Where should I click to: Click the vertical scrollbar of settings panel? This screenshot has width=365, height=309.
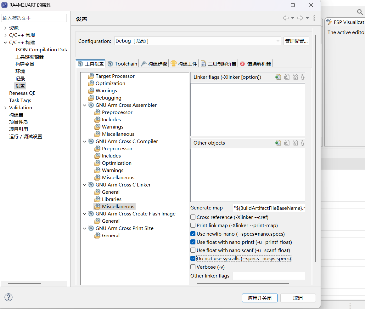(x=315, y=148)
